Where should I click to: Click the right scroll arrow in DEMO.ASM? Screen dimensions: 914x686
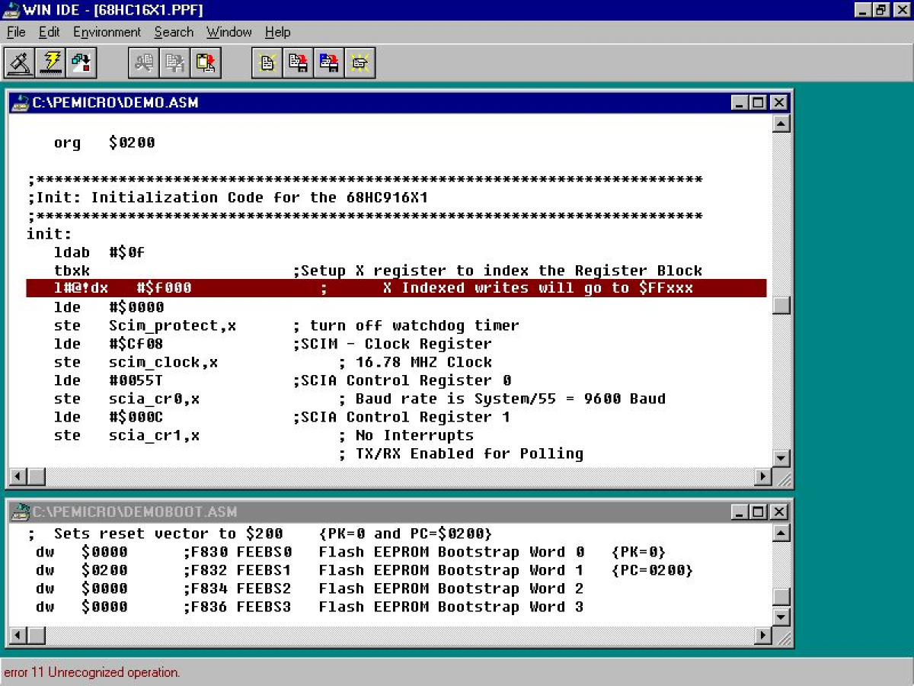click(x=763, y=476)
